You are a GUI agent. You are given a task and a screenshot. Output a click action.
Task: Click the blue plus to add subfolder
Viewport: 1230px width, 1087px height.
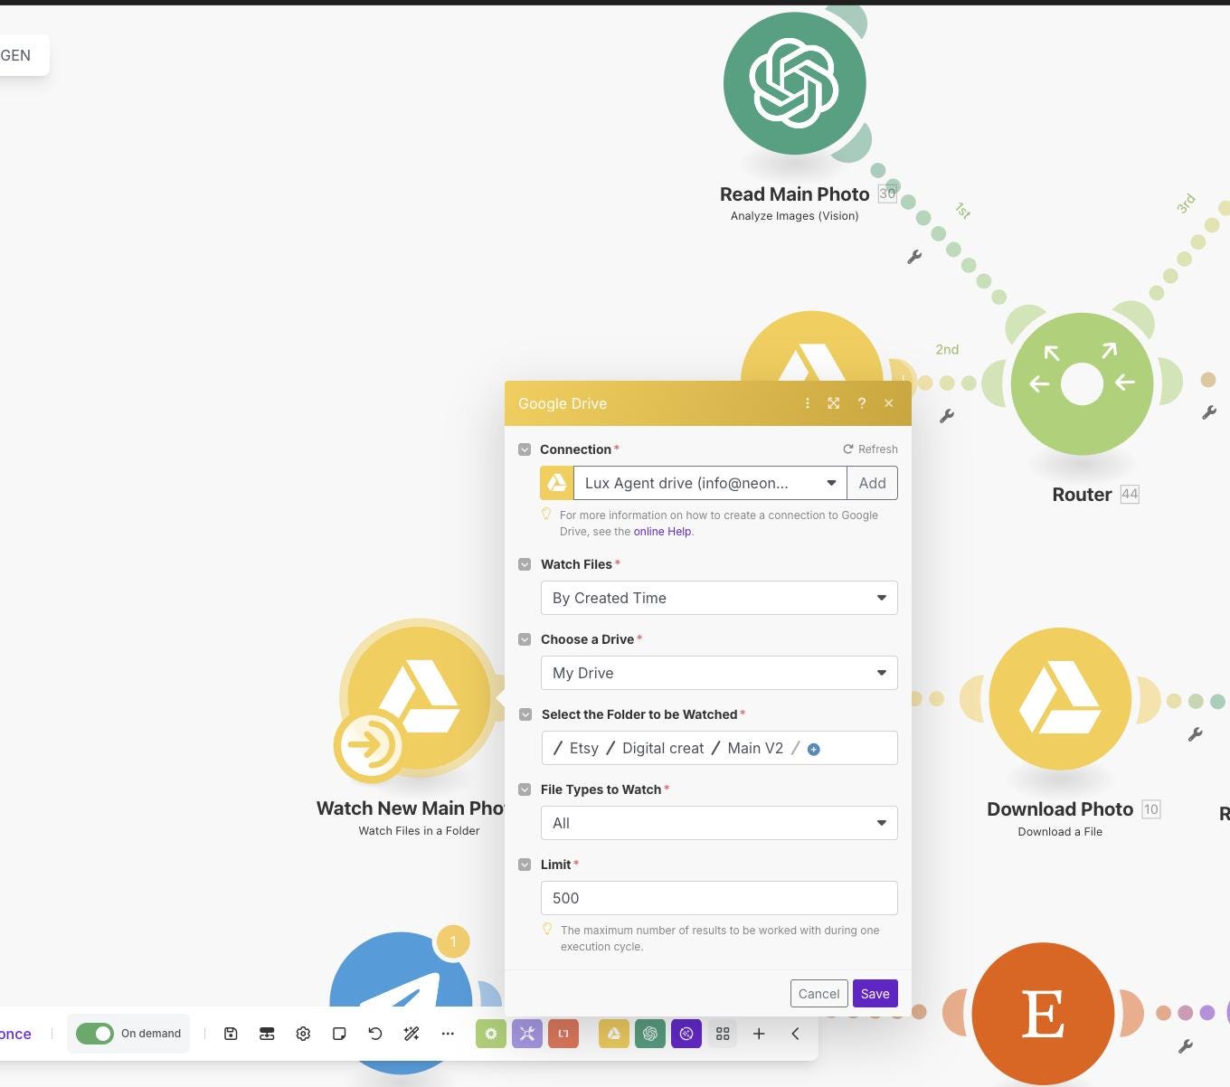[x=813, y=749]
